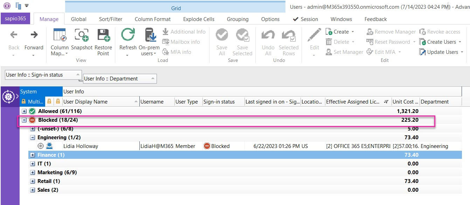Open the Column Format tab
The image size is (470, 205).
point(153,19)
